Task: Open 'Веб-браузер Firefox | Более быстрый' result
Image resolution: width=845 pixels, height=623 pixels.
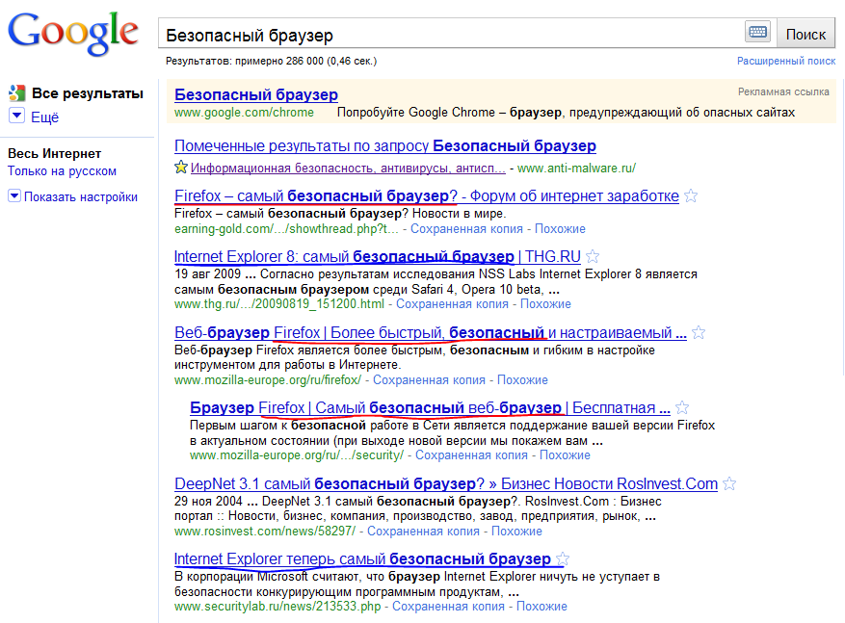Action: [430, 333]
